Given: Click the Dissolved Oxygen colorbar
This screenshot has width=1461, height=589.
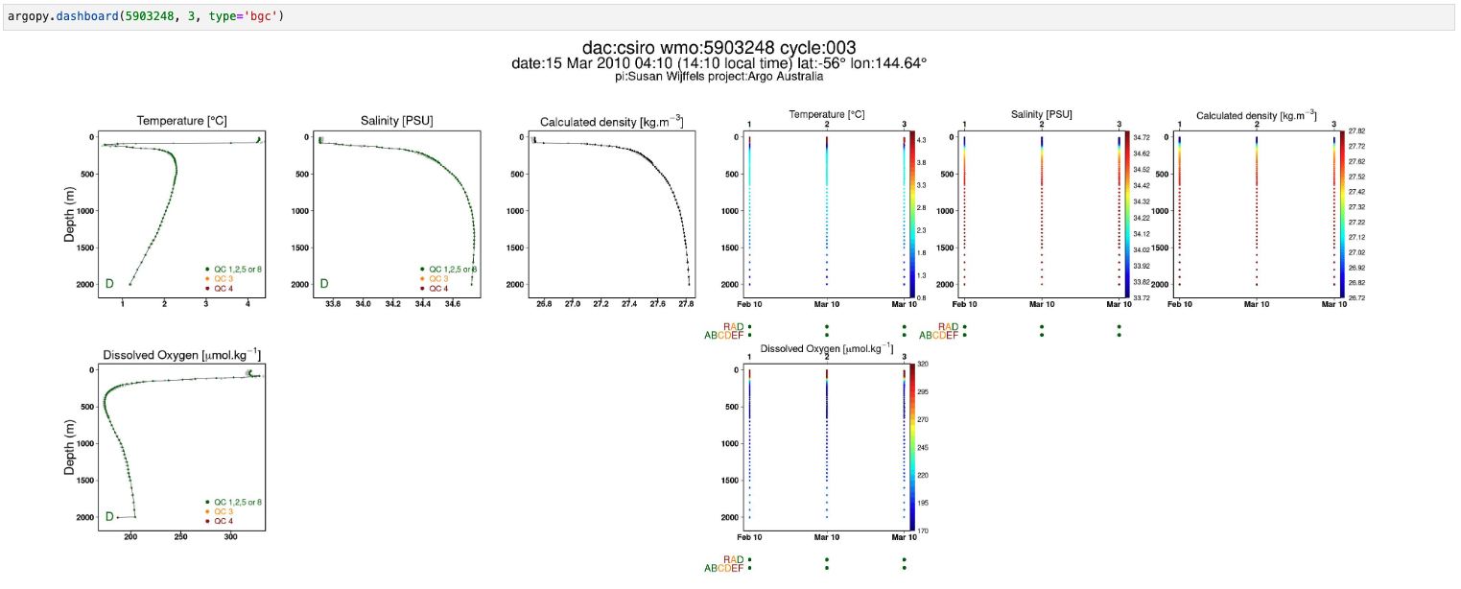Looking at the screenshot, I should coord(913,448).
